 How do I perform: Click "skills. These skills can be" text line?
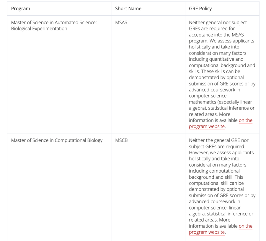pos(215,71)
